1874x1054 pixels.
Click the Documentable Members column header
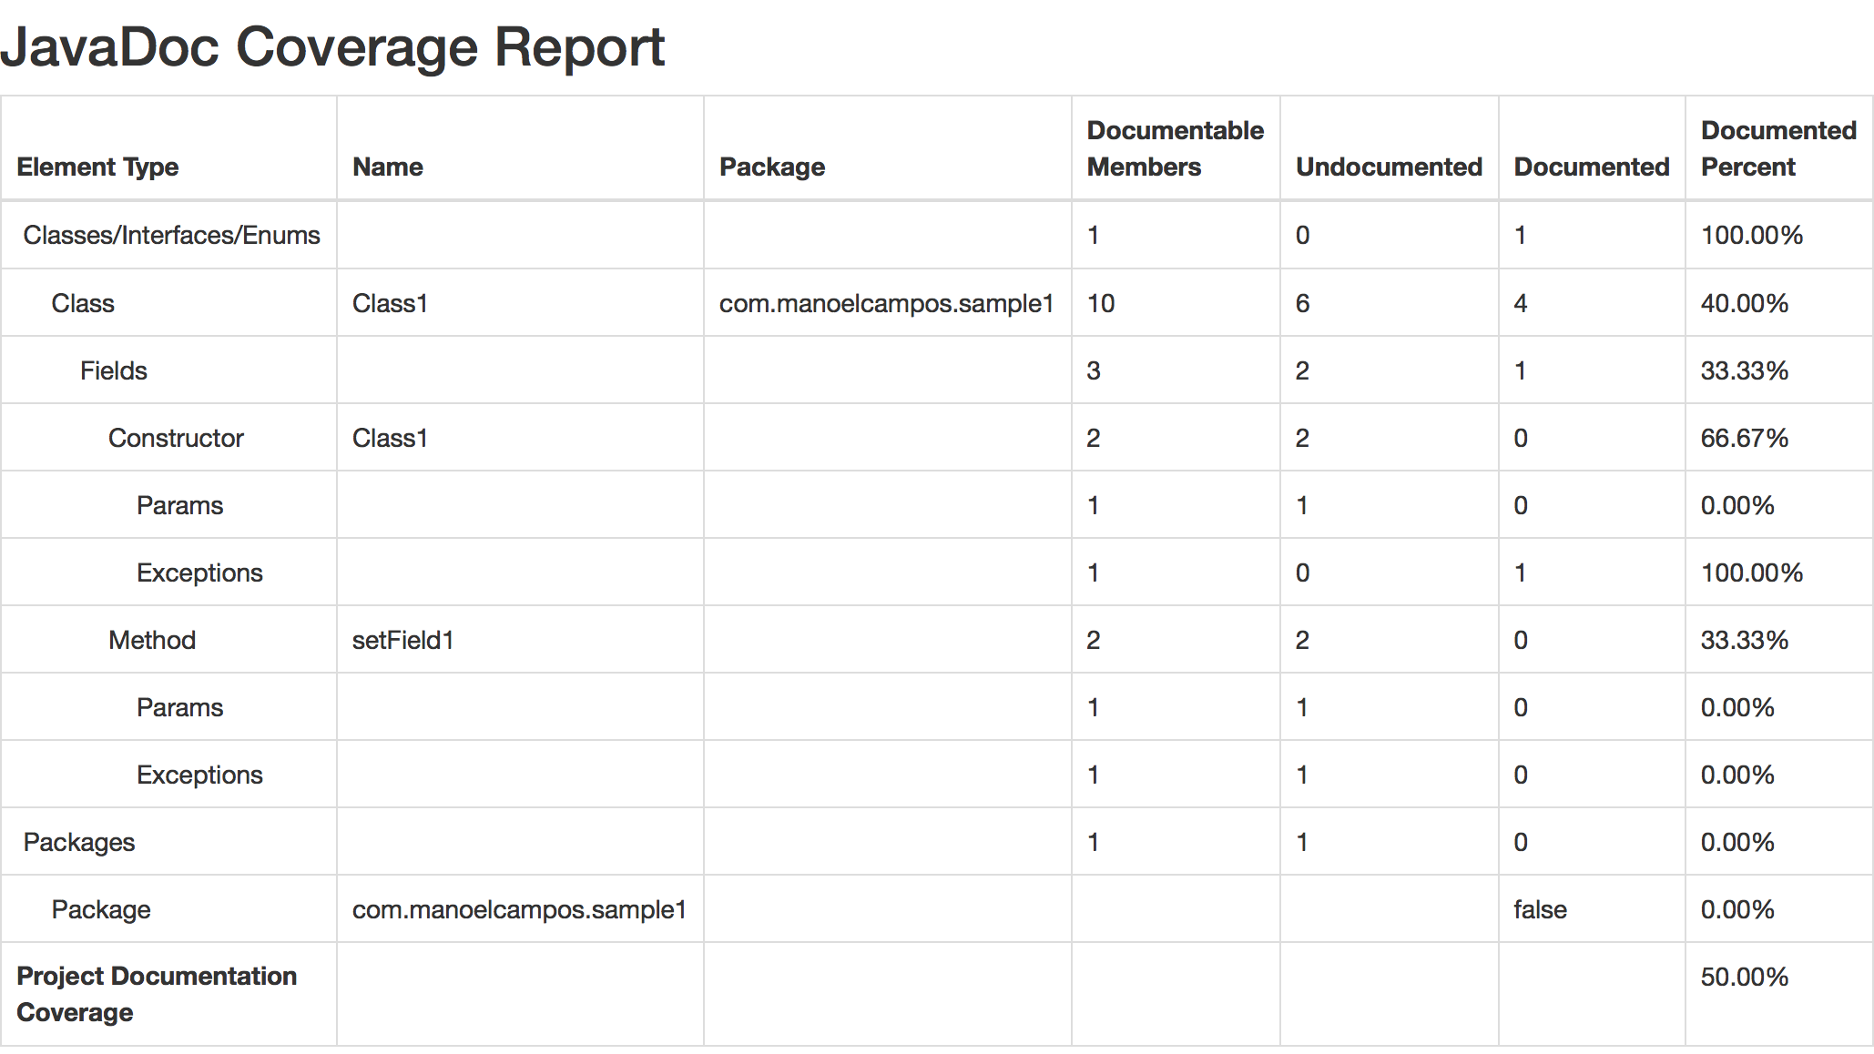point(1175,149)
